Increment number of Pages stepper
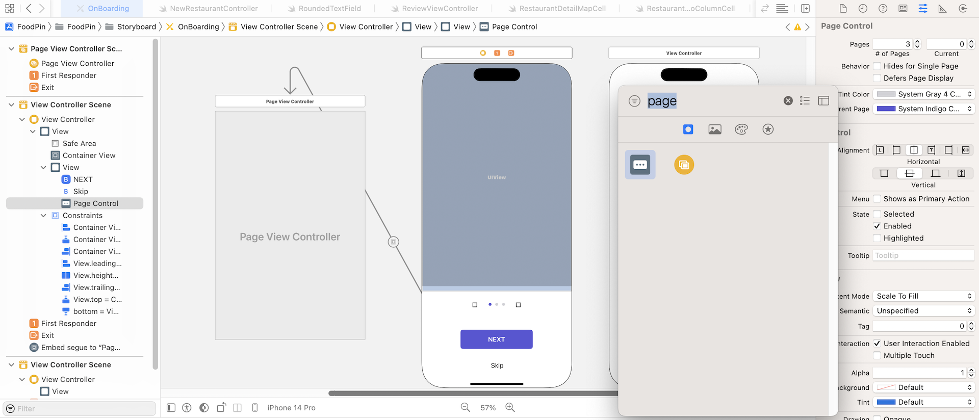979x420 pixels. 917,42
